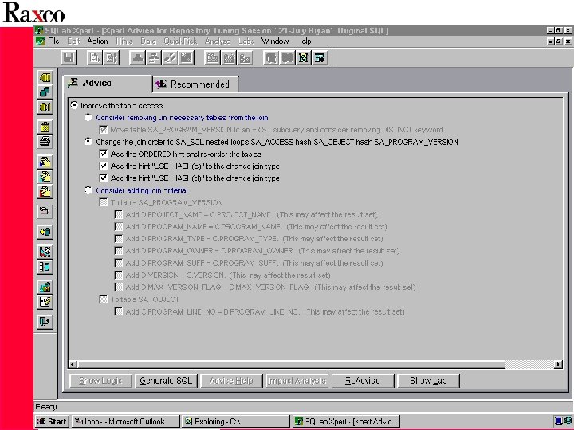Click the top yellow left-arrow sidebar icon
This screenshot has height=430, width=574.
pos(45,77)
